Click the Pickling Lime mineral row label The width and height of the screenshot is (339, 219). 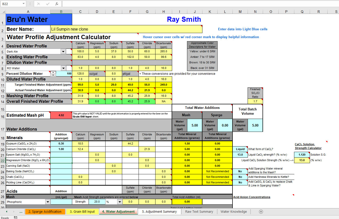(x=28, y=182)
